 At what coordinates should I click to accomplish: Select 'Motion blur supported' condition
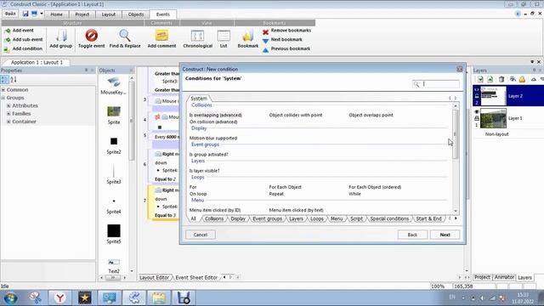[x=213, y=138]
